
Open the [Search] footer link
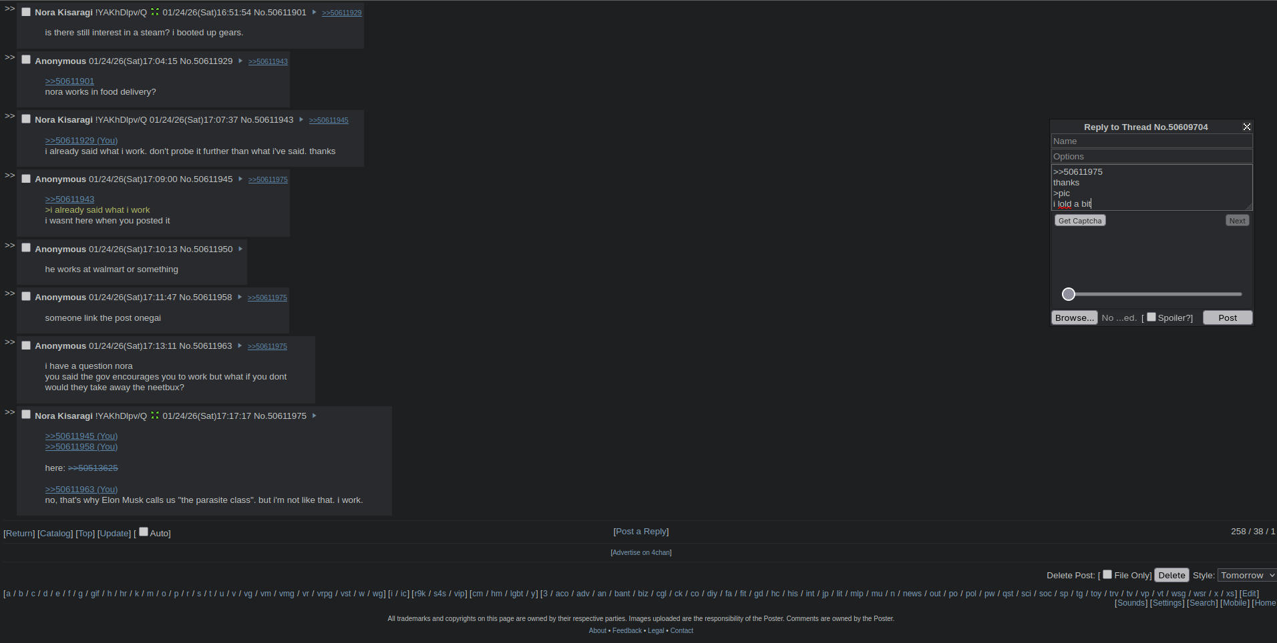click(x=1202, y=603)
